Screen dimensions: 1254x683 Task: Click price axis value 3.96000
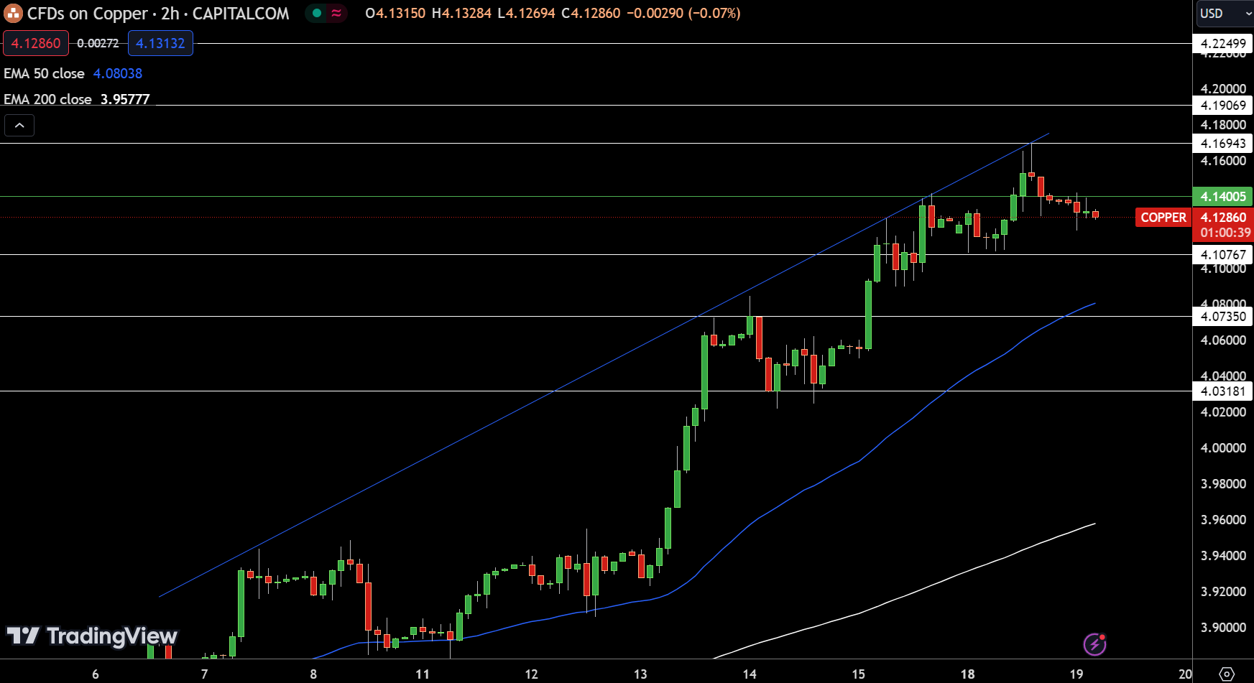(x=1223, y=519)
